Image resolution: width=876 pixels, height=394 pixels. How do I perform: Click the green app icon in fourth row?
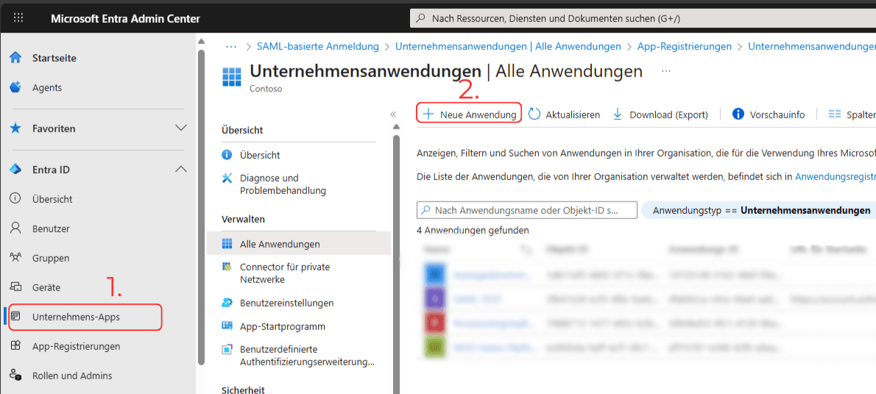point(435,348)
